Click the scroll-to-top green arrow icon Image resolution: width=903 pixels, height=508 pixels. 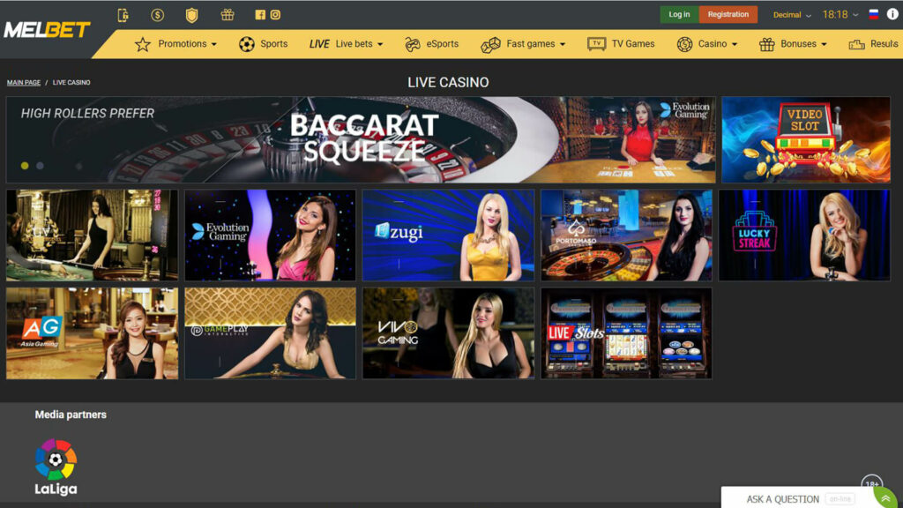click(885, 498)
